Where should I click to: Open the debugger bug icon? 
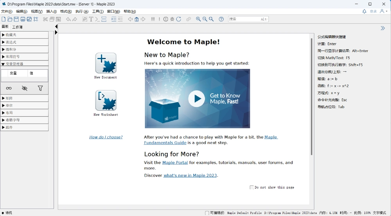tap(172, 19)
